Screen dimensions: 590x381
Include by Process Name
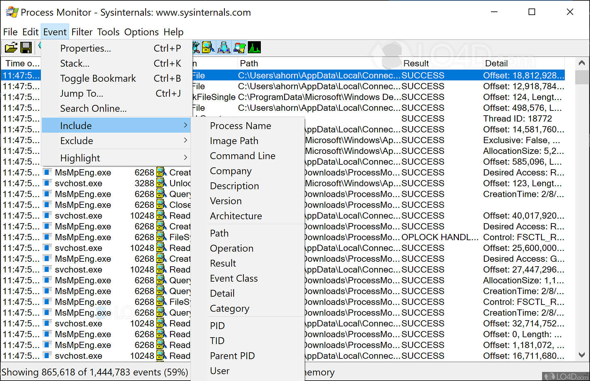click(x=248, y=126)
